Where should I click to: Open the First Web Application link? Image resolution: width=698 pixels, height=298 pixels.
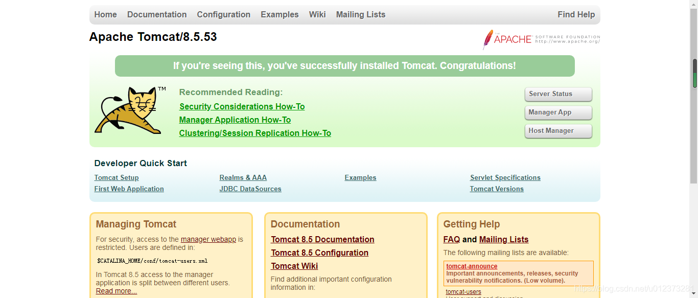(x=129, y=189)
